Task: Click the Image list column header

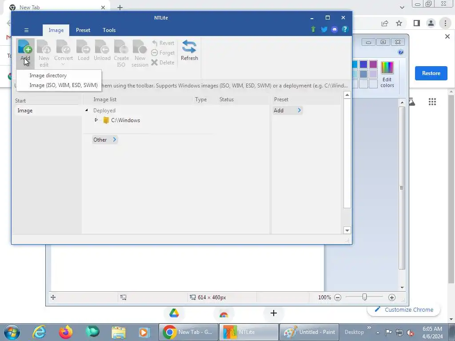Action: tap(105, 99)
